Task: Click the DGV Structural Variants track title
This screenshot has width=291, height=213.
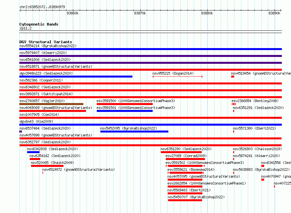Action: click(46, 42)
